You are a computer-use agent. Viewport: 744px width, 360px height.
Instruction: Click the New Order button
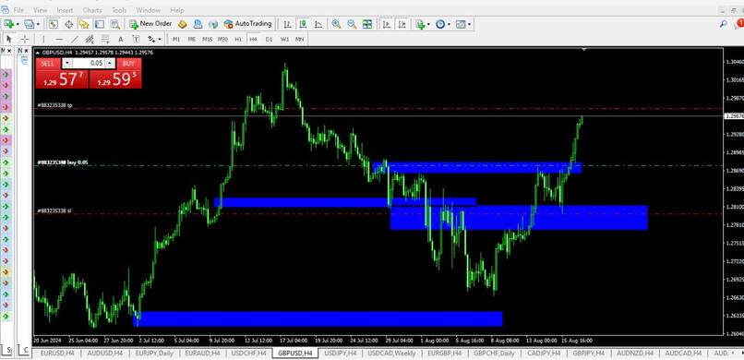[x=150, y=24]
